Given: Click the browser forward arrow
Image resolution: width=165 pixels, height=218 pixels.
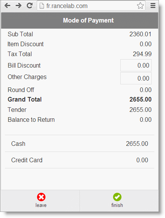Looking at the screenshot, I should click(18, 6).
